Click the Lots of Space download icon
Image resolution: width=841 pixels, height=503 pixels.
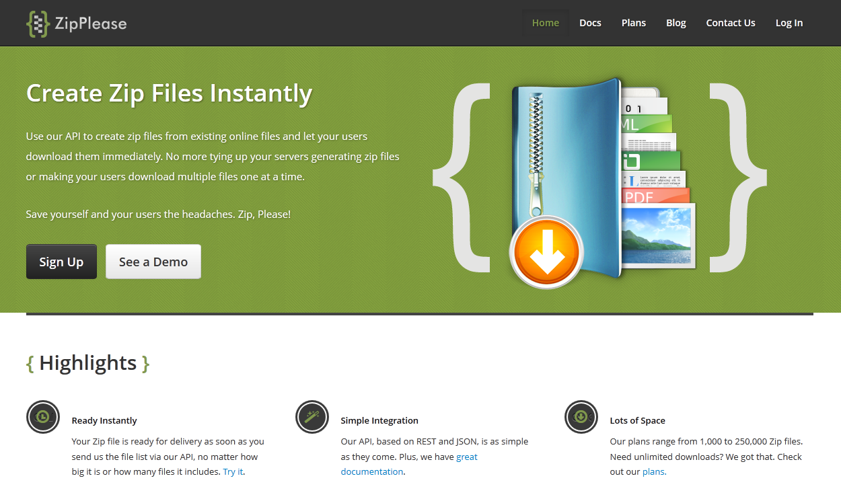tap(581, 417)
